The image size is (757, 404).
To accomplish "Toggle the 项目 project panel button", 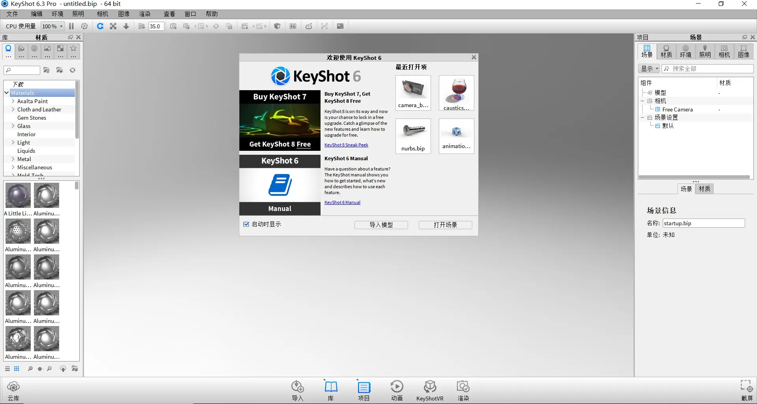I will tap(364, 391).
